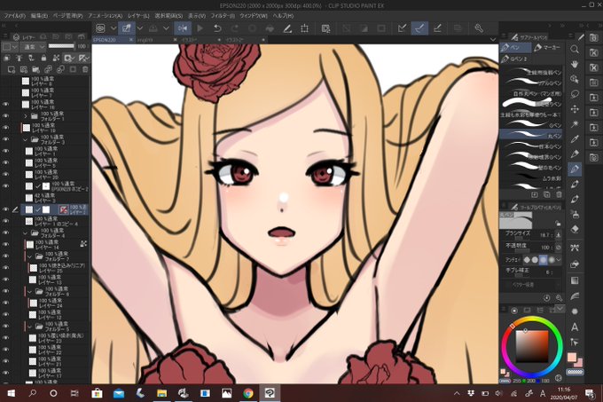603x402 pixels.
Task: Switch to the マーカー sub tool group
Action: pyautogui.click(x=548, y=47)
